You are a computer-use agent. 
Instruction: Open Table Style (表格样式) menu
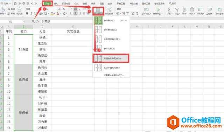click(x=158, y=11)
